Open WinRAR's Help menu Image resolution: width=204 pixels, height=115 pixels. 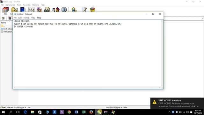point(42,5)
